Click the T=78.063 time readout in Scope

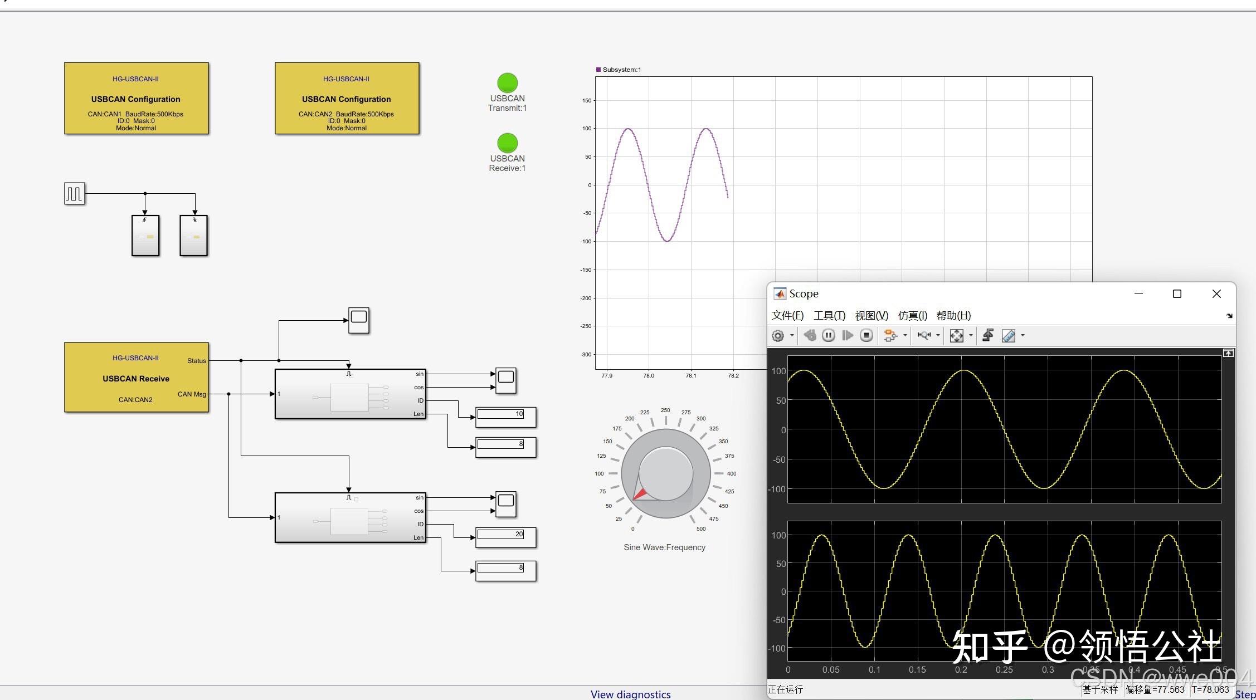pos(1210,689)
